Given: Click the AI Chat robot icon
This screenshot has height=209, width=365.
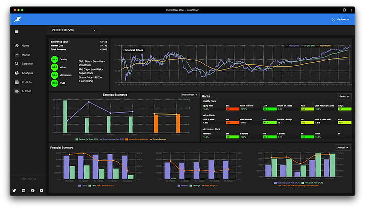Looking at the screenshot, I should tap(17, 91).
